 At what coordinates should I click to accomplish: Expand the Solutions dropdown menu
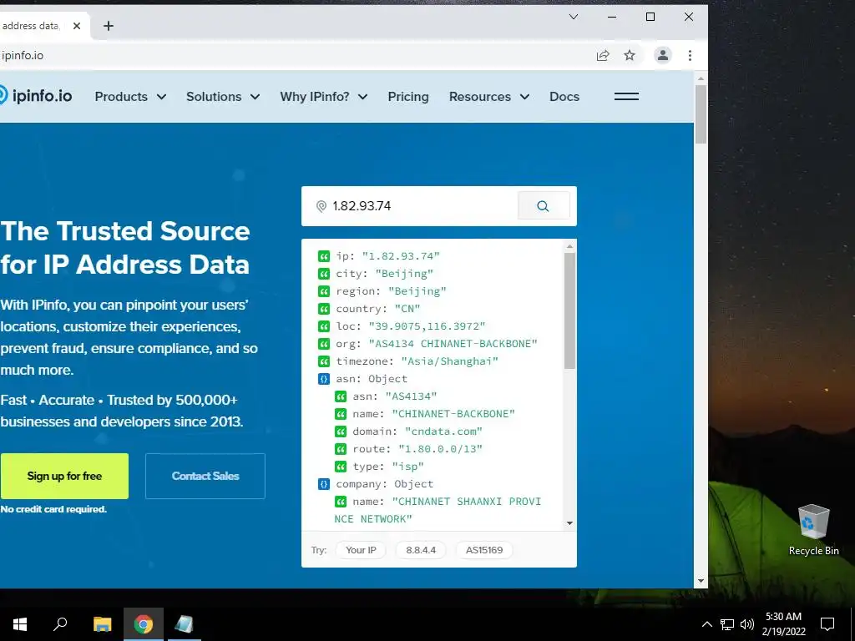[223, 97]
